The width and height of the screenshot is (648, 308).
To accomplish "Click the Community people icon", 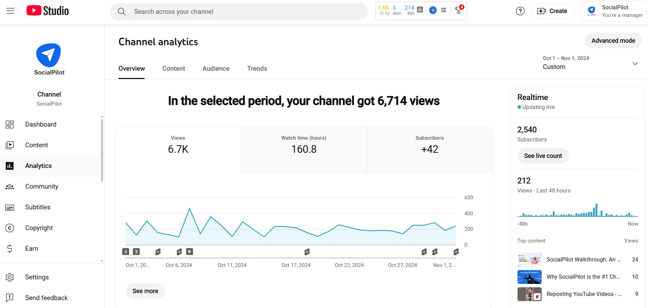I will (10, 187).
